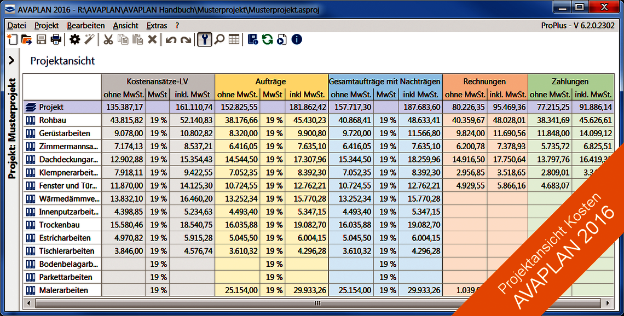Click the 80.226,35 Rechnungen total cell
This screenshot has height=316, width=624.
[465, 107]
